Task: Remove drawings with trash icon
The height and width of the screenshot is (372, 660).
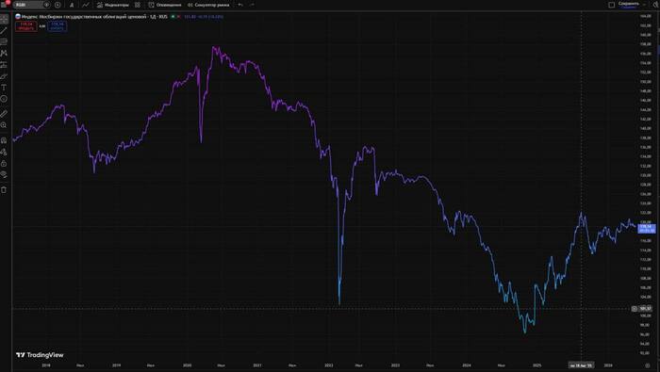Action: tap(4, 190)
